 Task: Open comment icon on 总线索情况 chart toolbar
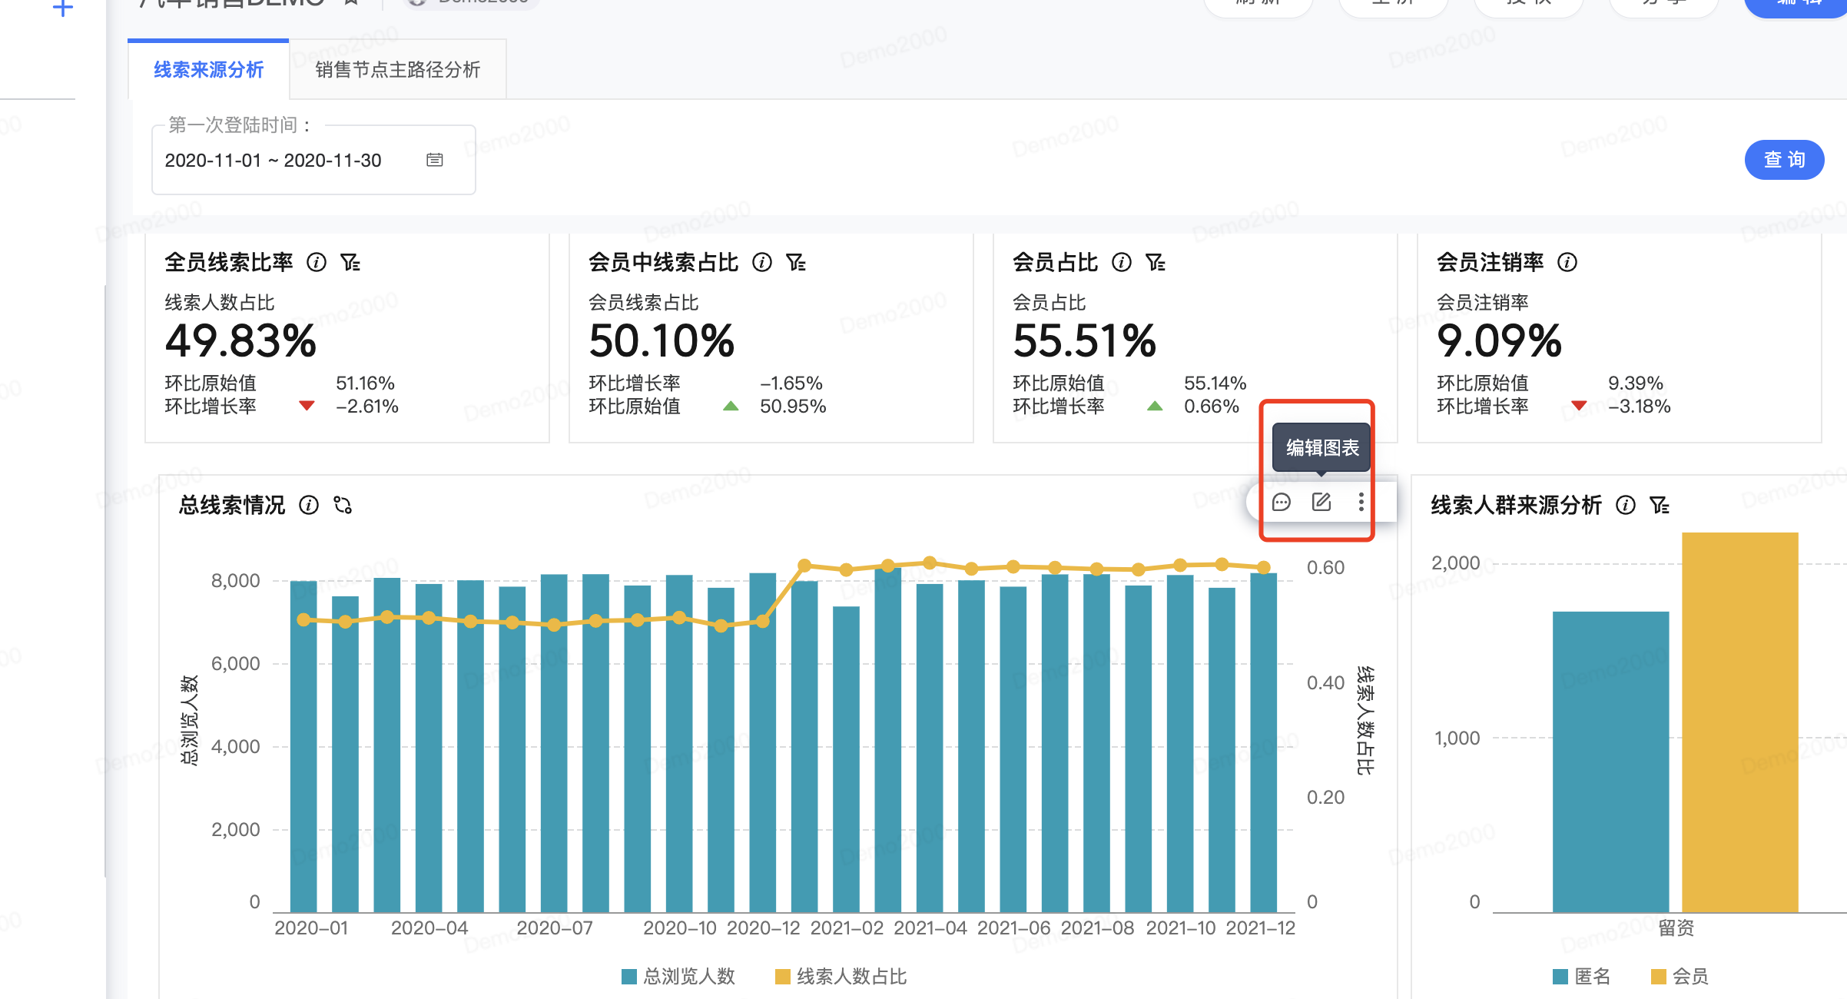coord(1282,503)
